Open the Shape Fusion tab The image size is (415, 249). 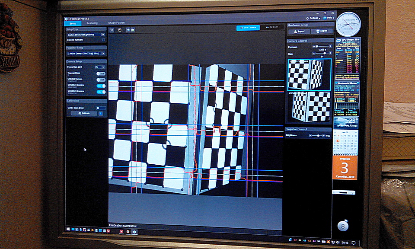(116, 23)
